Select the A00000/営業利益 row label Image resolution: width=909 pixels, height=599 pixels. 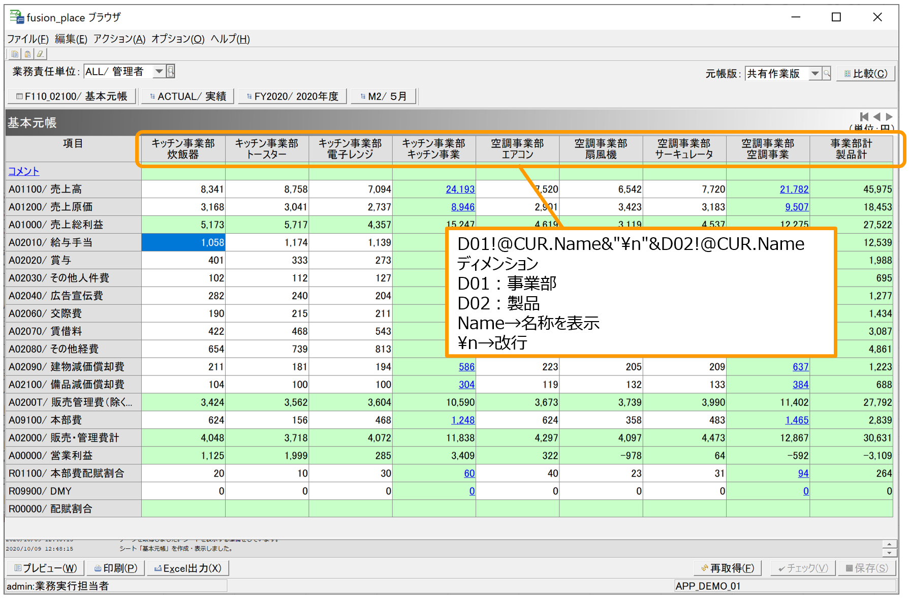73,456
